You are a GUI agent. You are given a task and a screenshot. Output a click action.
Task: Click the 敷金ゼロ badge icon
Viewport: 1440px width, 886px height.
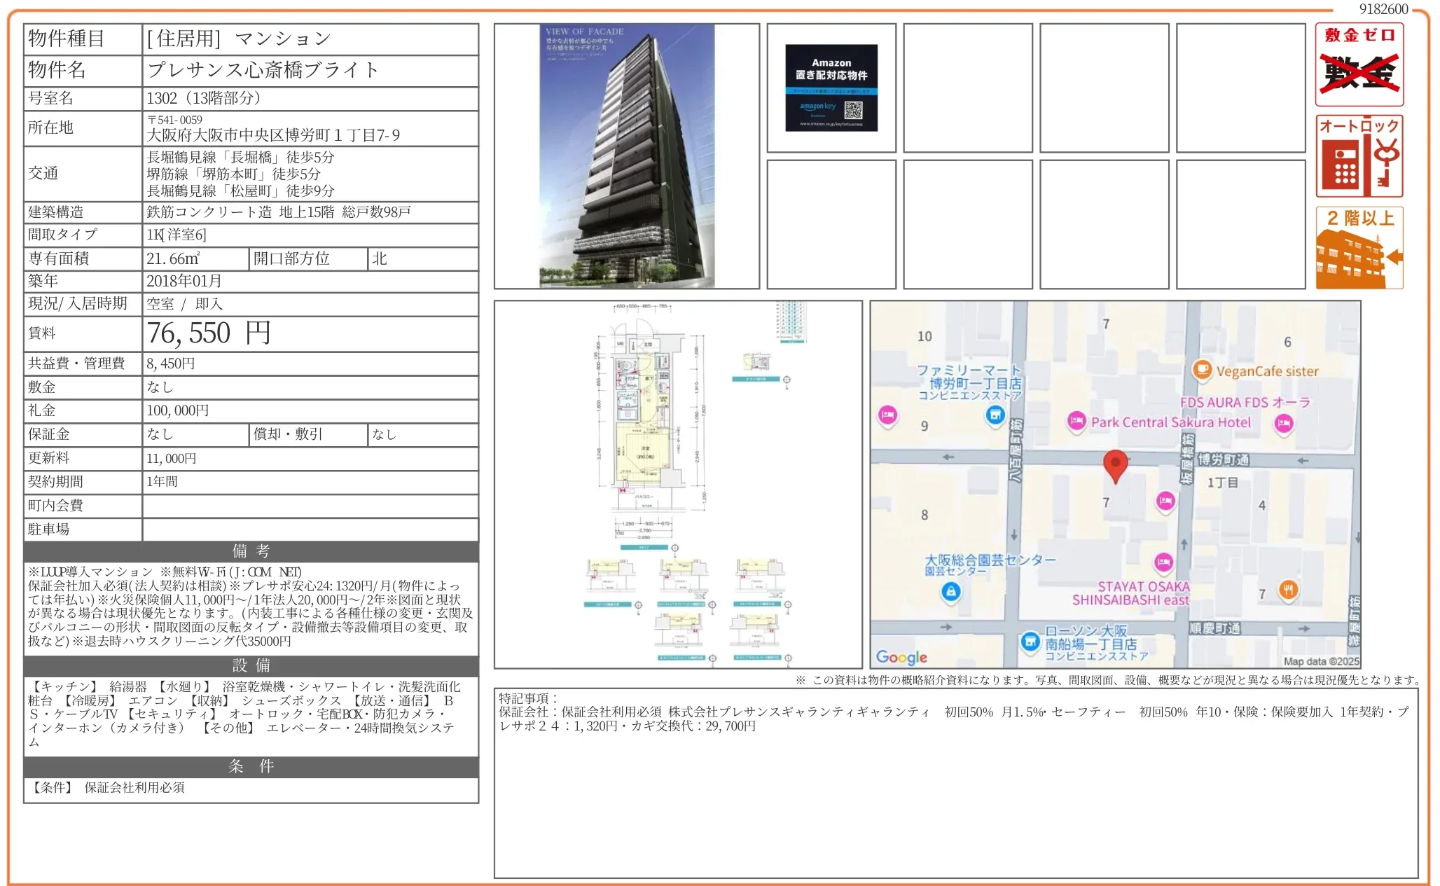(x=1359, y=64)
